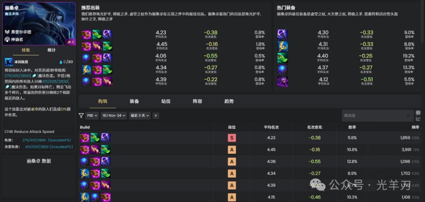Click the 热门装备 section heading
The height and width of the screenshot is (202, 425).
coord(286,8)
